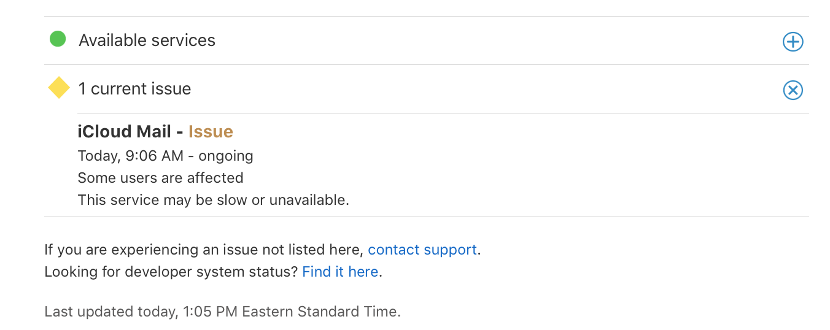Click the "9:06 AM" issue start time
The height and width of the screenshot is (330, 830).
point(154,156)
